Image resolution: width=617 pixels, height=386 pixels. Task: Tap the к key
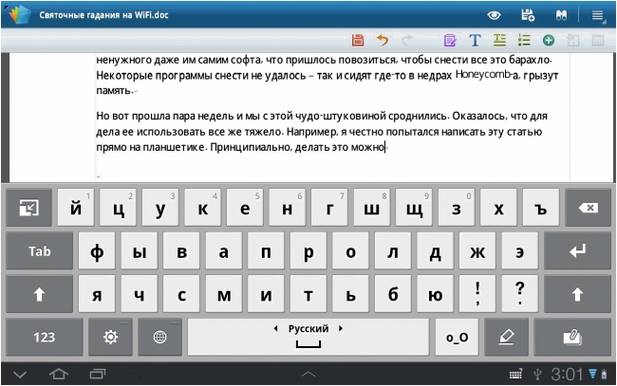[x=202, y=208]
